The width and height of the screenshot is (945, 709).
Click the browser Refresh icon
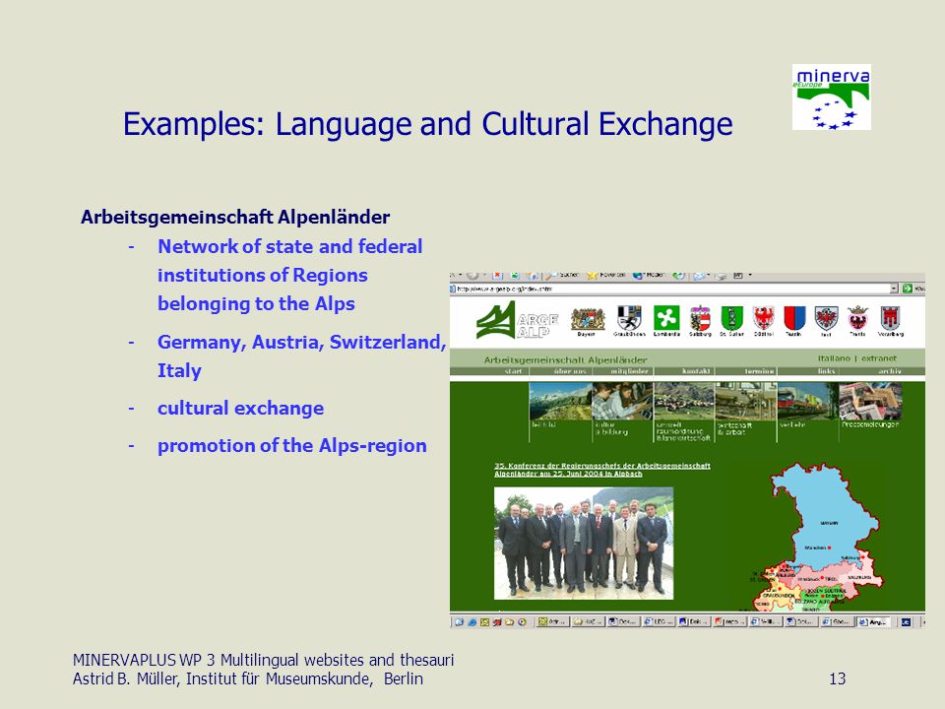(x=515, y=276)
